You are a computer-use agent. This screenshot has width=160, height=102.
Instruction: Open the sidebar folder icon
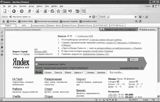click(x=2, y=44)
